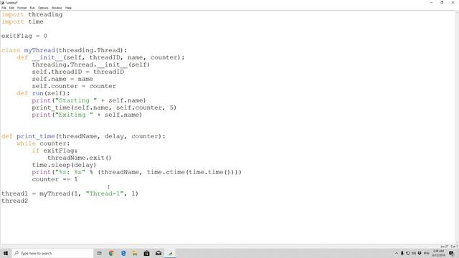Open the Windows Start menu
This screenshot has height=258, width=459.
point(6,253)
